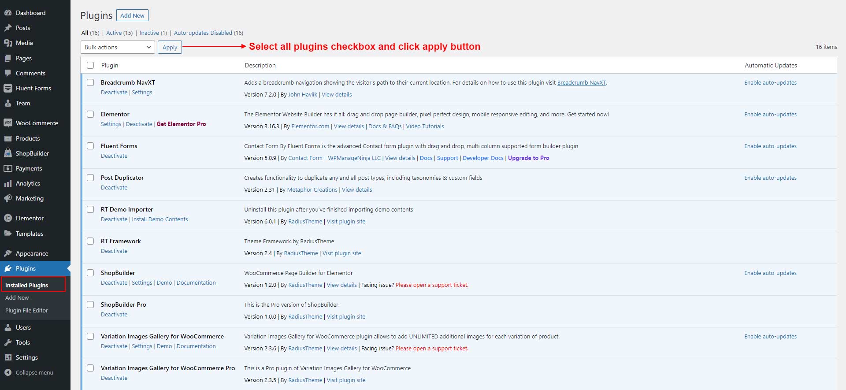Click Upgrade to Pro for Fluent Forms

click(x=529, y=158)
